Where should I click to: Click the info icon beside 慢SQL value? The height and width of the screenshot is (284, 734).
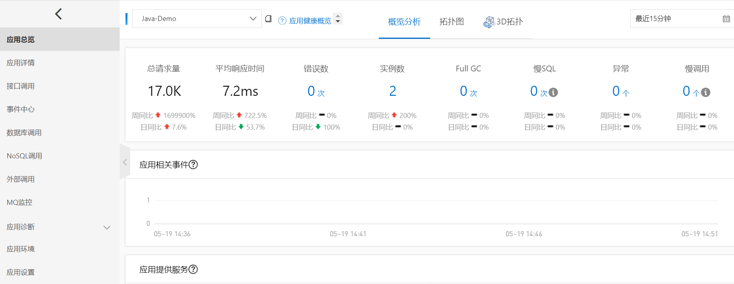point(553,92)
